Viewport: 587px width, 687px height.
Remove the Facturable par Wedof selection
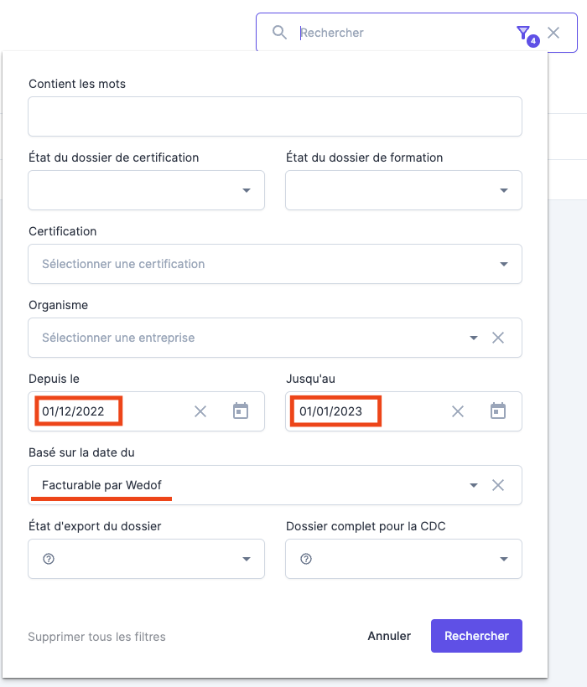[x=498, y=485]
